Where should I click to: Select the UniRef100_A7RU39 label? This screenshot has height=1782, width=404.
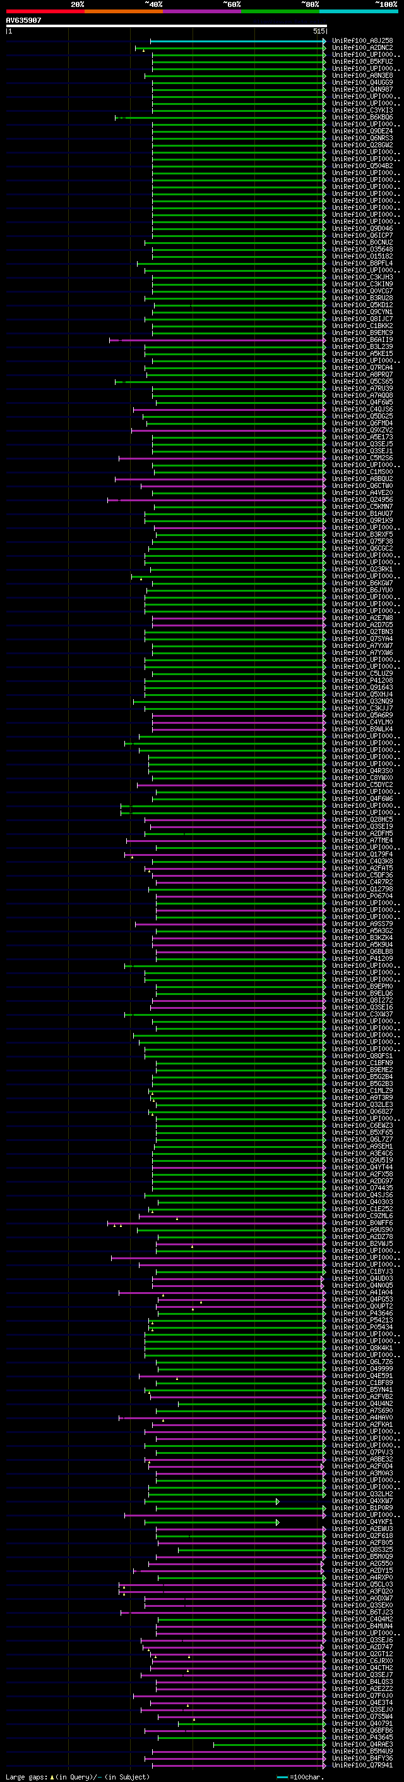362,389
